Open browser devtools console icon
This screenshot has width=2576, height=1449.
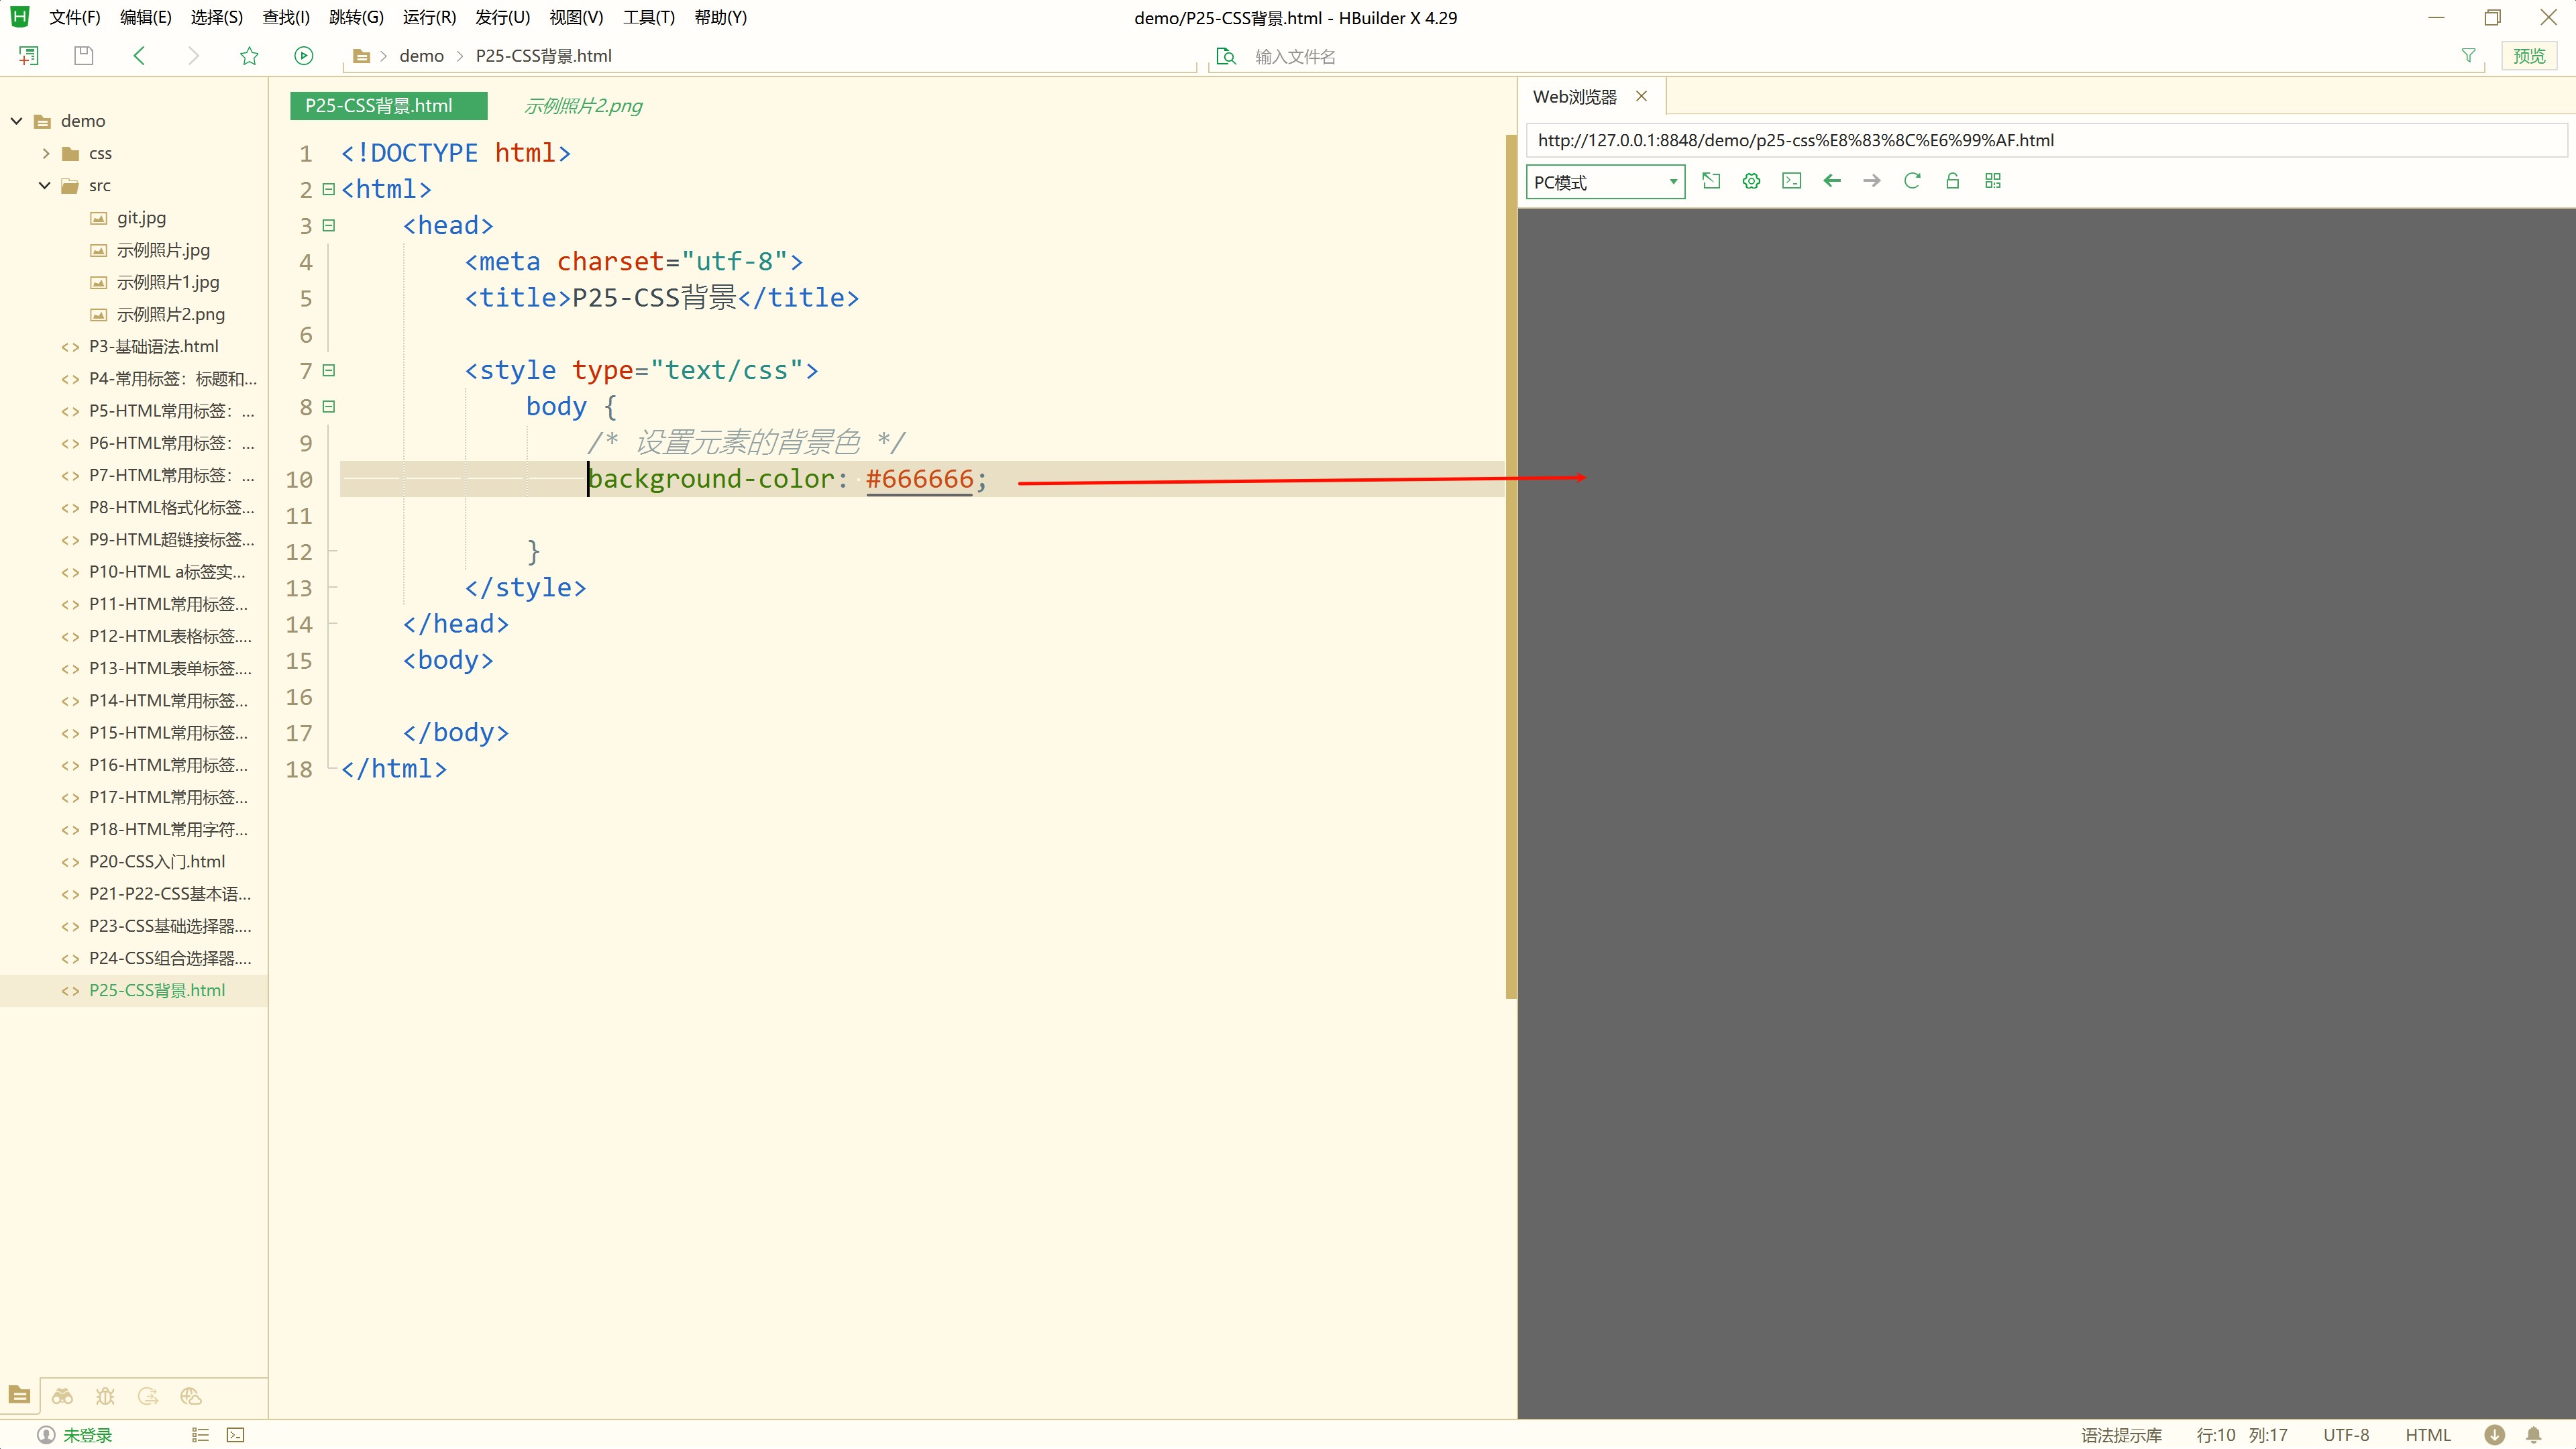click(x=1791, y=181)
